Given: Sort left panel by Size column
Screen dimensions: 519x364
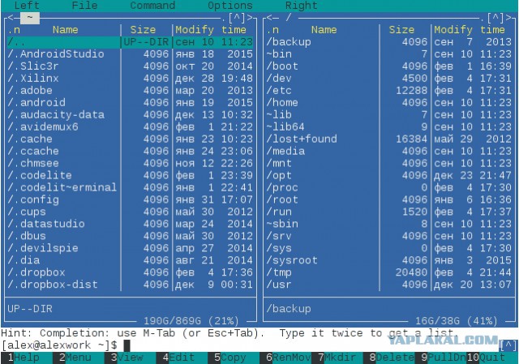Looking at the screenshot, I should [143, 30].
